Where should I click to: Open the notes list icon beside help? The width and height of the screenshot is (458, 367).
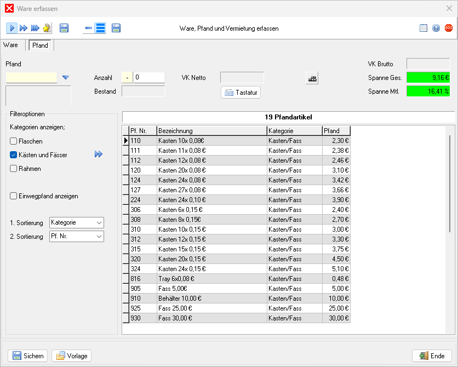tap(423, 28)
